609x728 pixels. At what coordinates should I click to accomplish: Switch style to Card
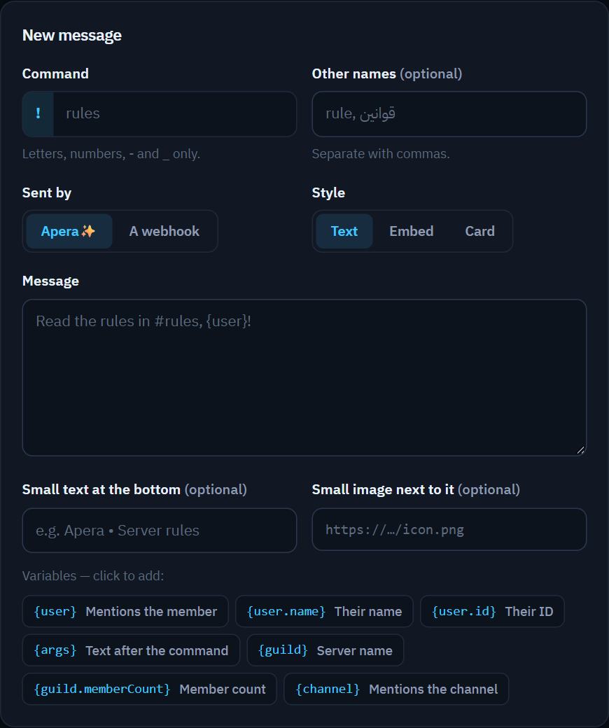pos(480,231)
